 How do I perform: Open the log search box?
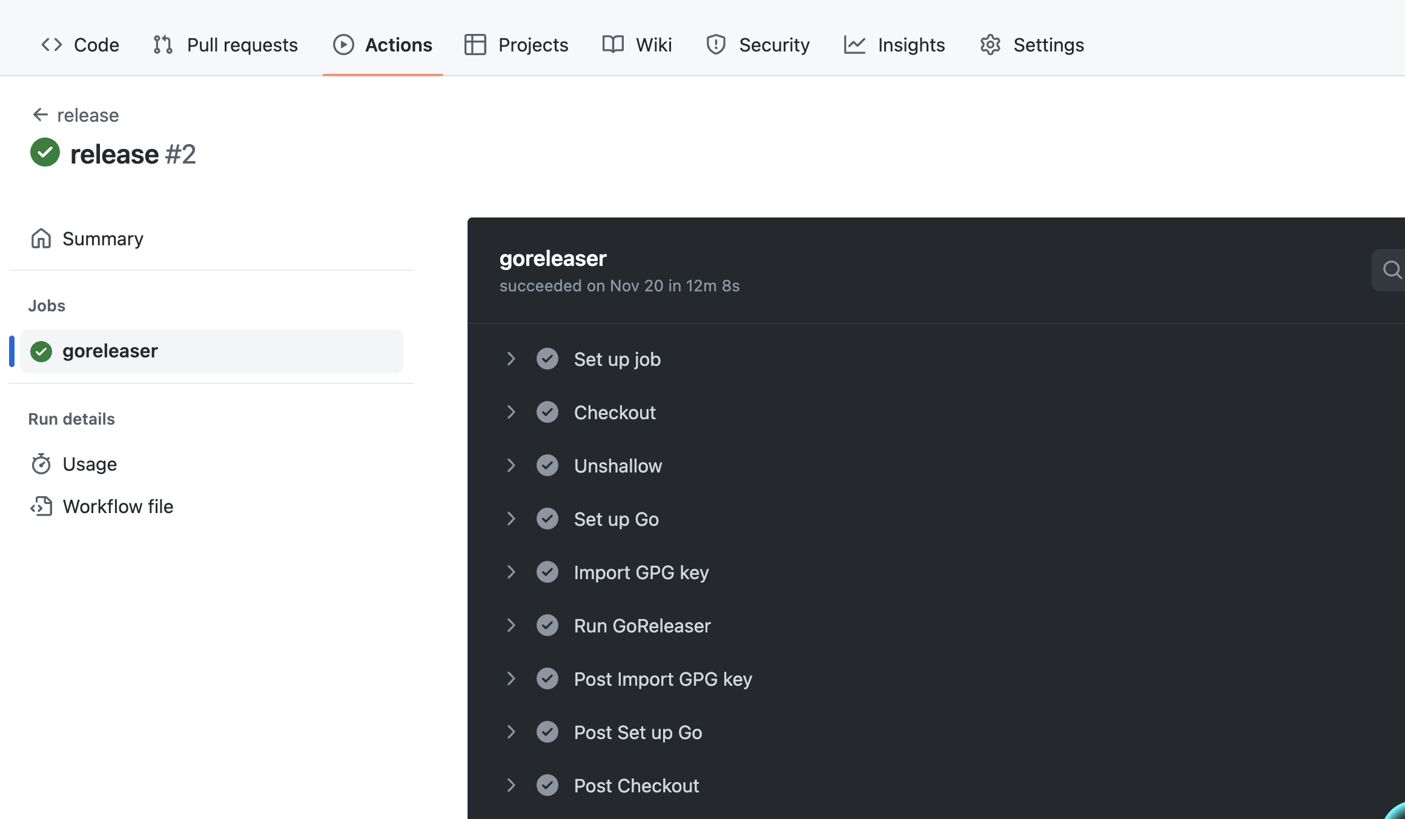[x=1389, y=270]
